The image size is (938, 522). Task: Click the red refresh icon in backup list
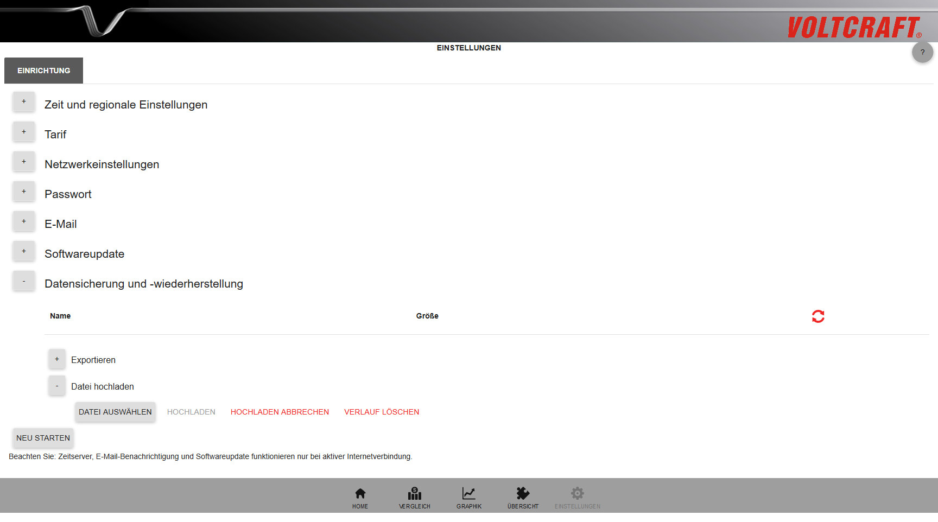pyautogui.click(x=818, y=316)
